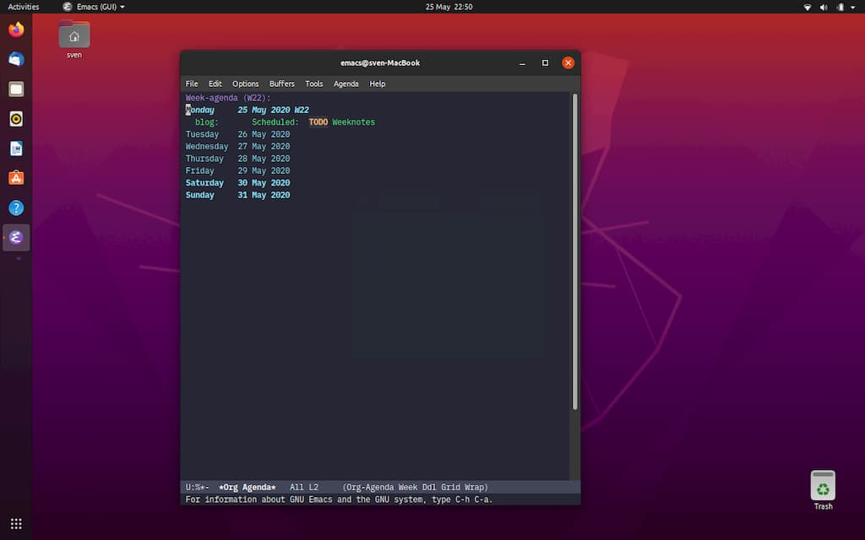Open Firefox from the dock

[16, 30]
